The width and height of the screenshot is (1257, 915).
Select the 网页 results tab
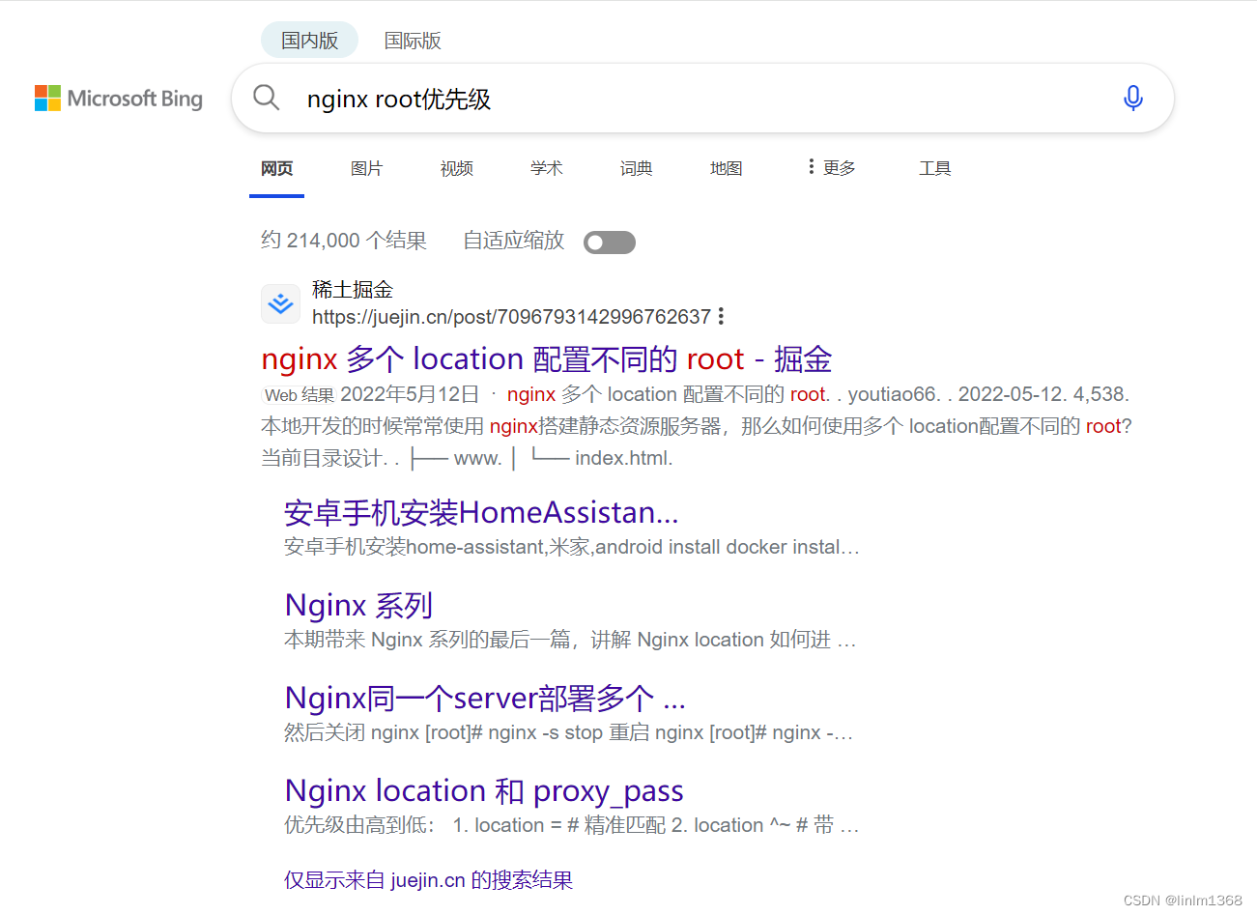pos(276,169)
